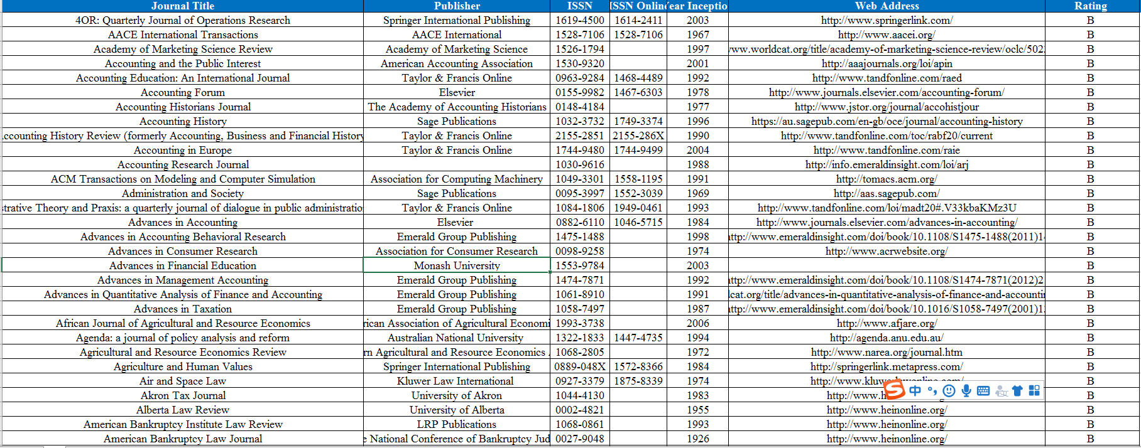Viewport: 1141px width, 448px height.
Task: Open the http://www.springerlink.com/ link
Action: point(887,20)
